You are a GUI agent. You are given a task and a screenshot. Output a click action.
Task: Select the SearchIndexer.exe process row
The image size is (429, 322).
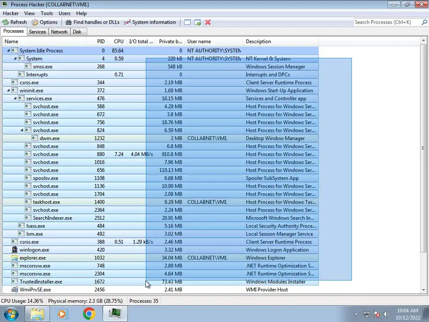point(160,218)
